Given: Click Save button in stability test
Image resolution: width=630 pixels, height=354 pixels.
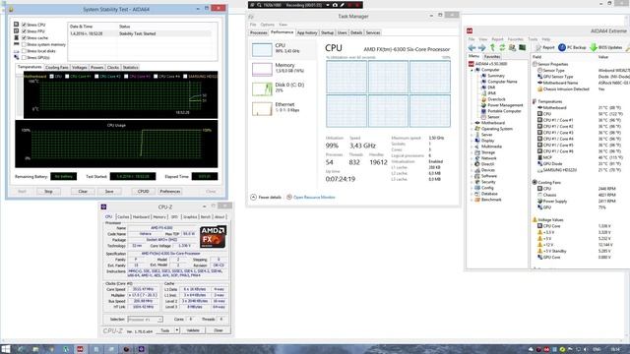Looking at the screenshot, I should [109, 192].
